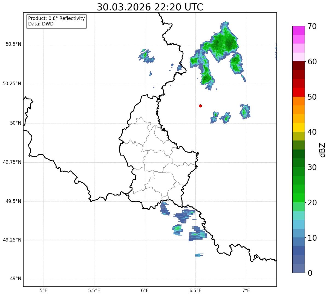Click the 6°E longitude label

click(145, 290)
